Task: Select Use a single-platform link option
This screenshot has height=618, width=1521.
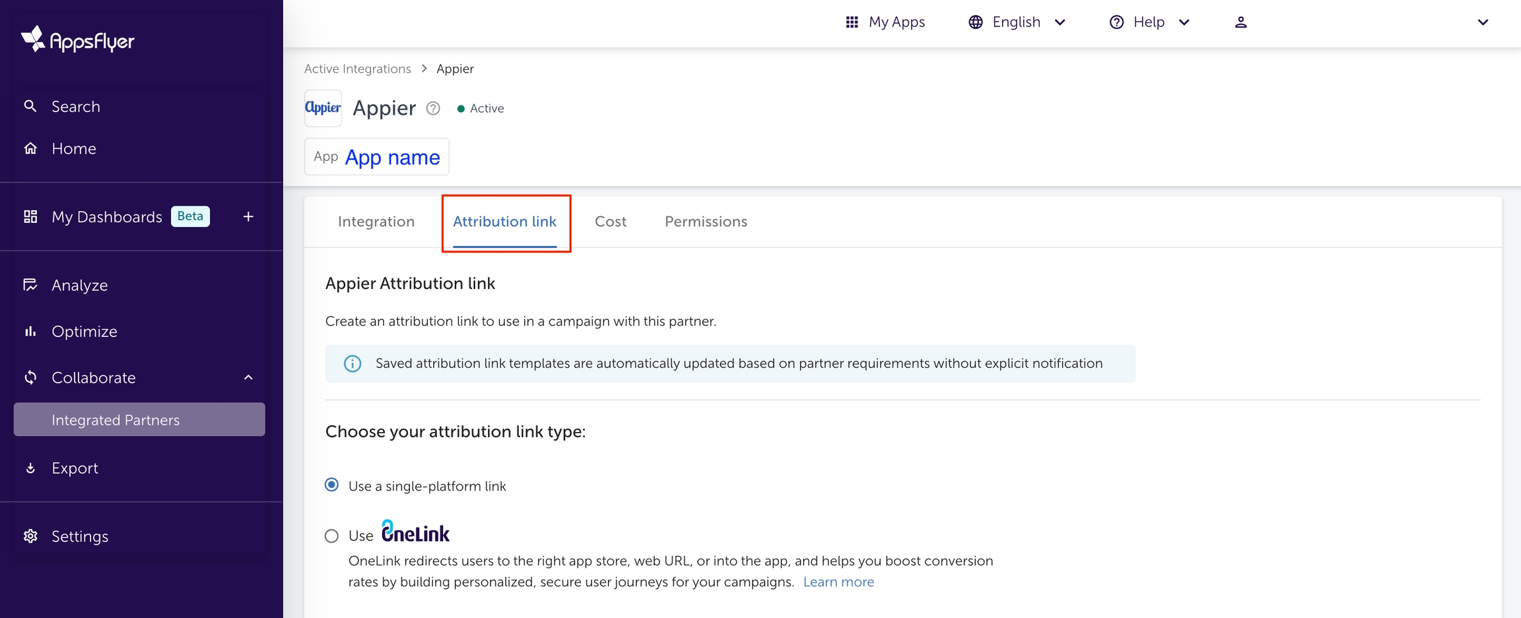Action: (x=332, y=485)
